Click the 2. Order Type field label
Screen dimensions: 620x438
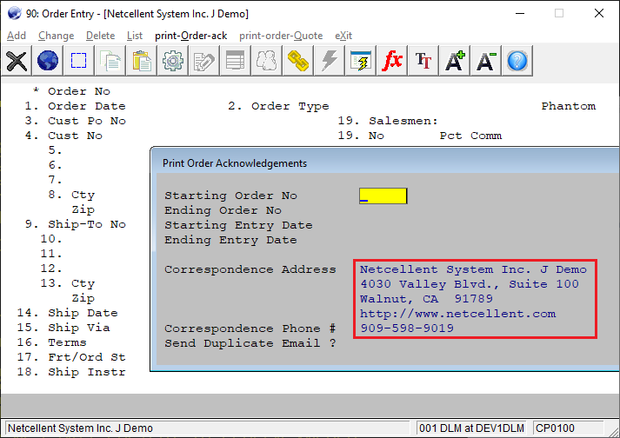click(278, 106)
